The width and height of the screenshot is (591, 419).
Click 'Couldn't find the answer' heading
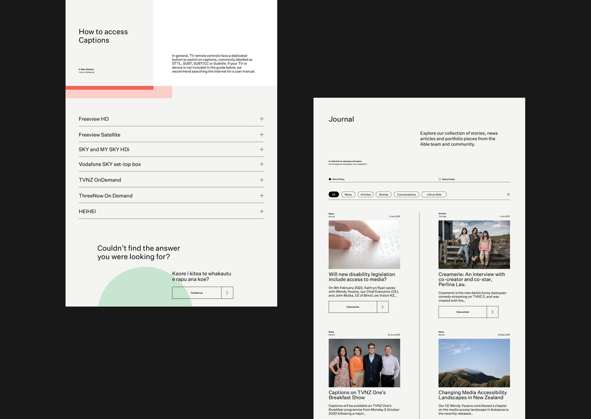(138, 253)
